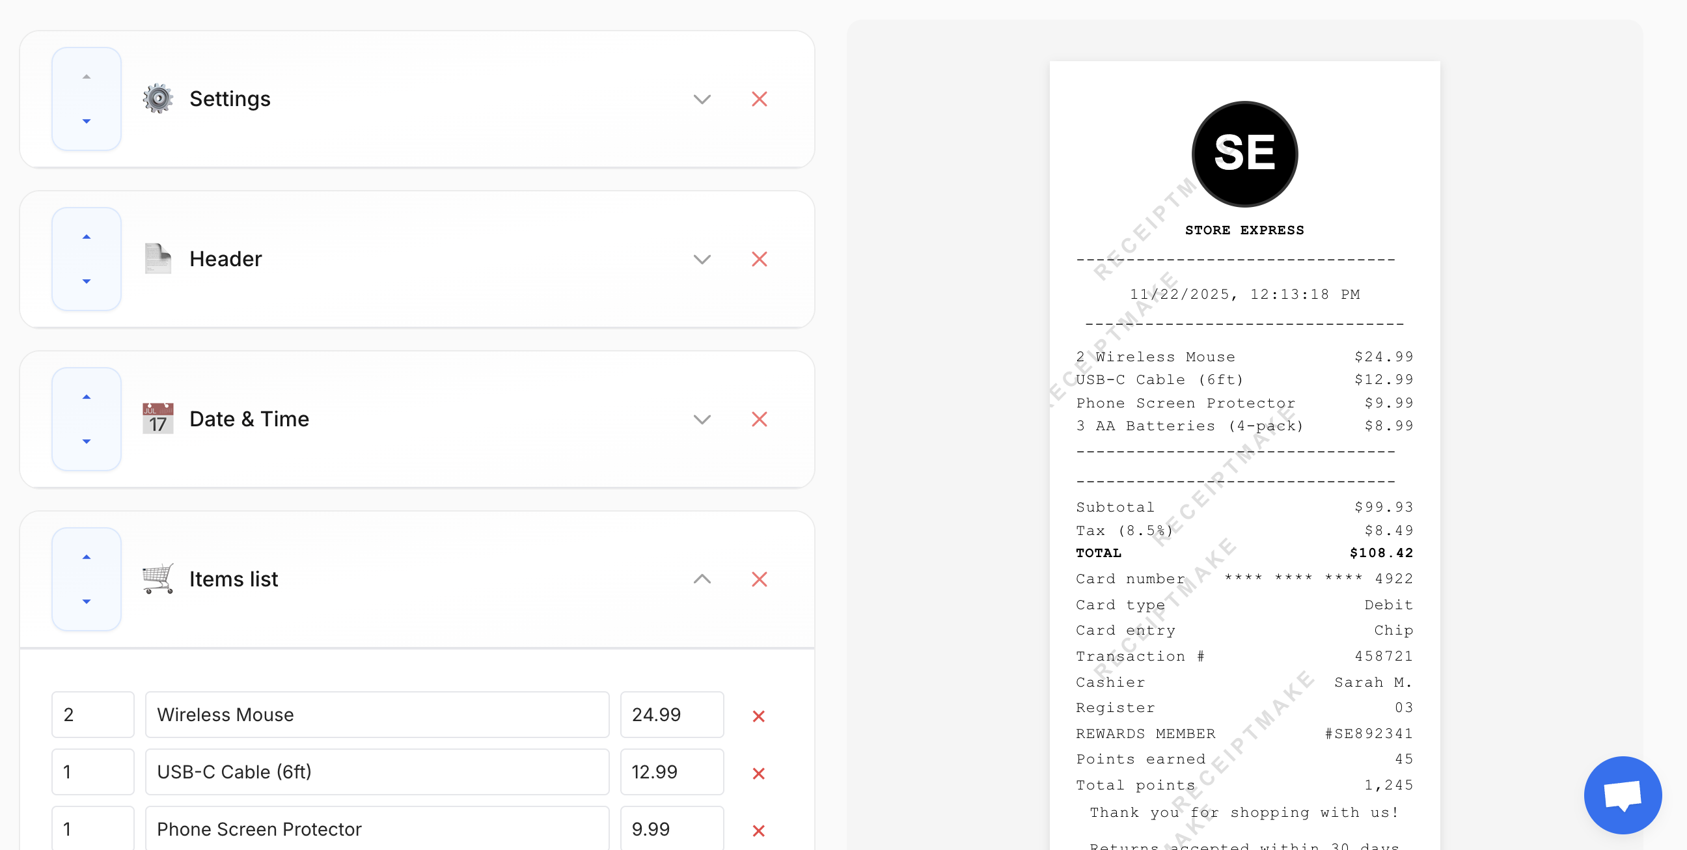The width and height of the screenshot is (1687, 850).
Task: Move the Header section down
Action: pyautogui.click(x=86, y=282)
